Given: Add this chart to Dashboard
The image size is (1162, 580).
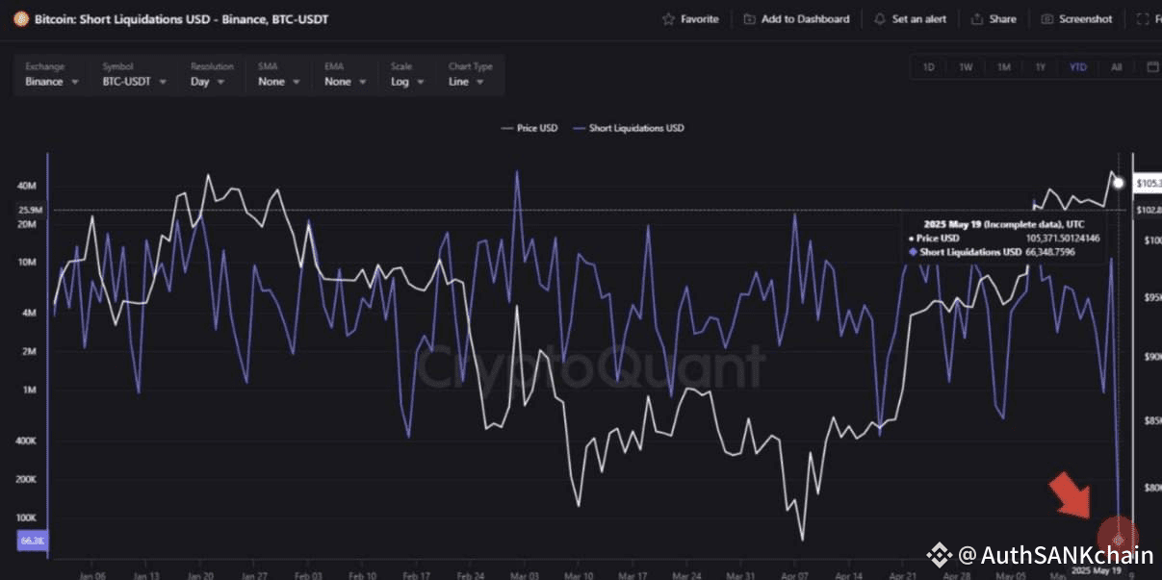Looking at the screenshot, I should pyautogui.click(x=796, y=19).
